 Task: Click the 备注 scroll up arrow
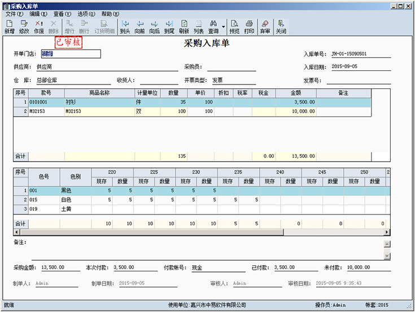click(387, 244)
